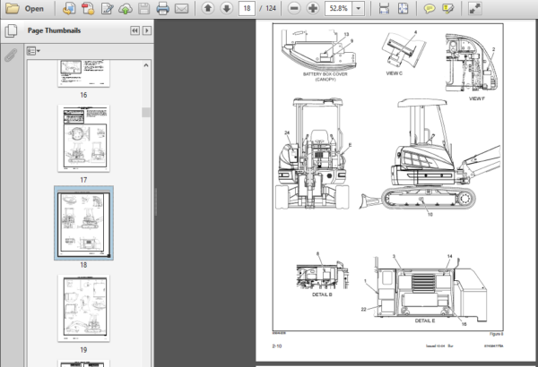The height and width of the screenshot is (367, 538).
Task: Zoom in with the plus button
Action: (x=313, y=8)
